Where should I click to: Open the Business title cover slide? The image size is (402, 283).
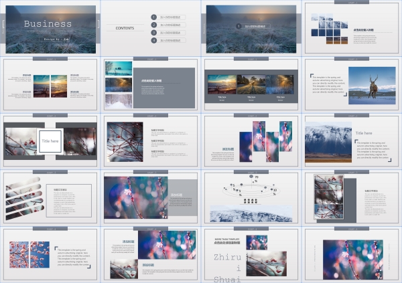click(x=50, y=28)
